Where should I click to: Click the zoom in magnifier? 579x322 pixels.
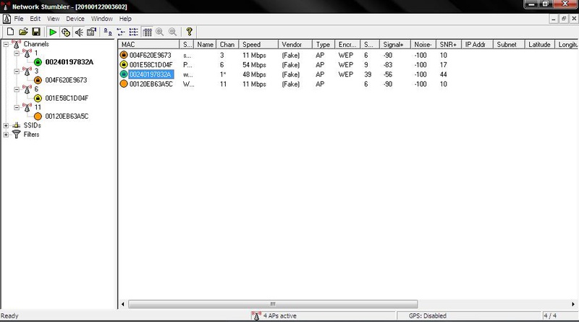(159, 32)
